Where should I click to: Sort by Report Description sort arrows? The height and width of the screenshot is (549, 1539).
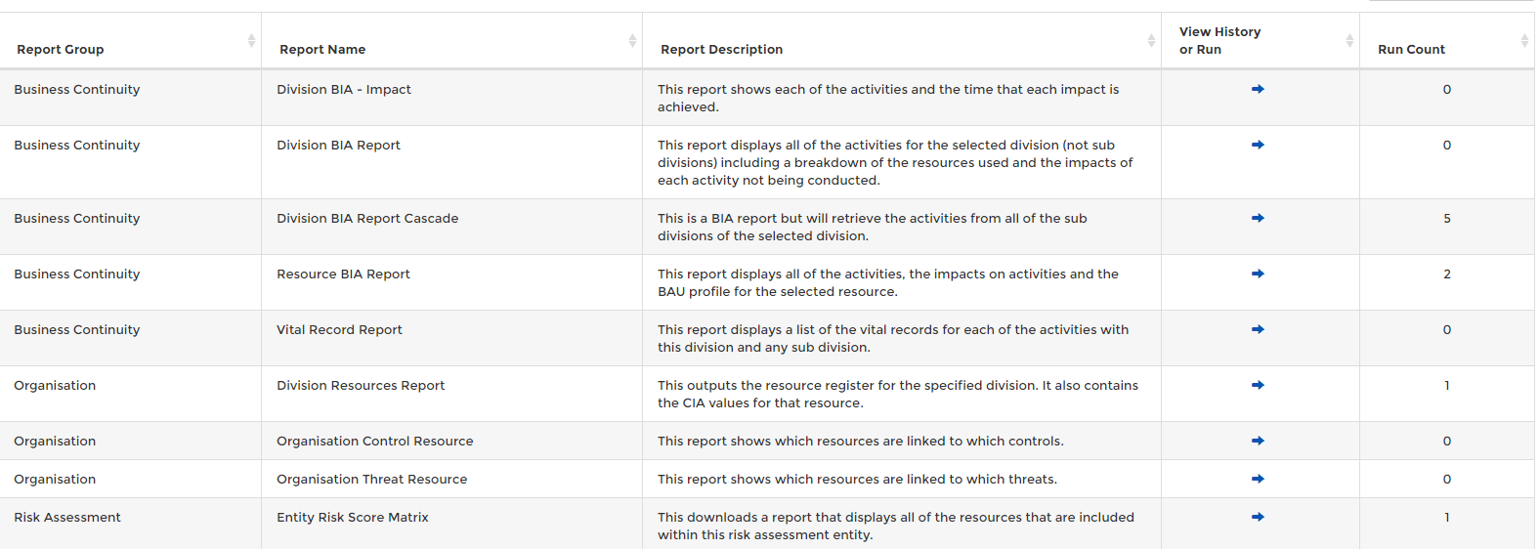click(x=1151, y=41)
